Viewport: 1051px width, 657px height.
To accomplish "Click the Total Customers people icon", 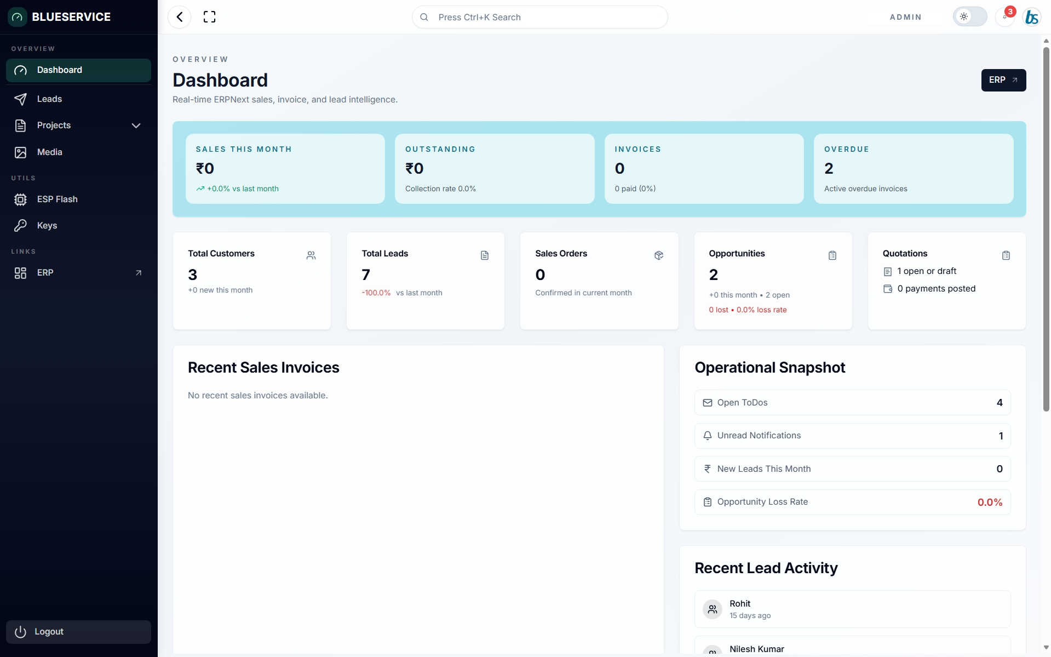I will pos(311,255).
